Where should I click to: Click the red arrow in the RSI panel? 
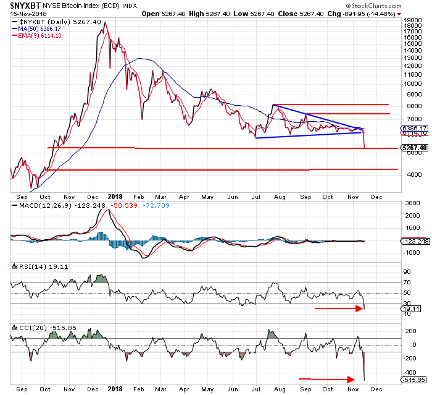339,308
